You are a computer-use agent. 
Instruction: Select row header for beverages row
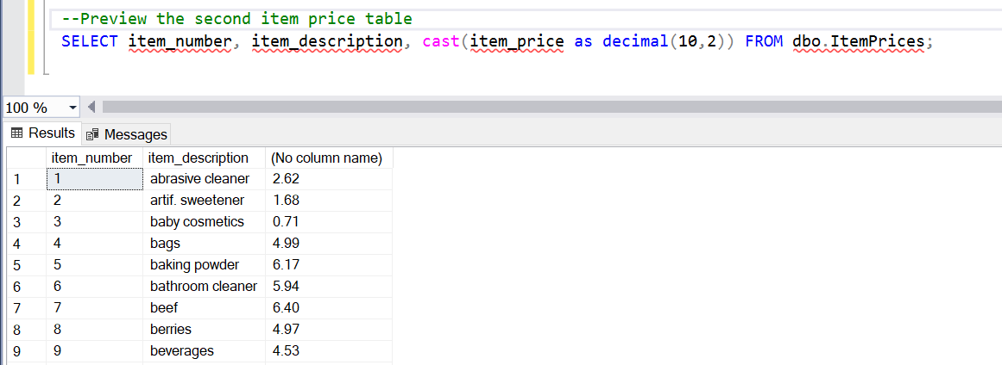[26, 351]
